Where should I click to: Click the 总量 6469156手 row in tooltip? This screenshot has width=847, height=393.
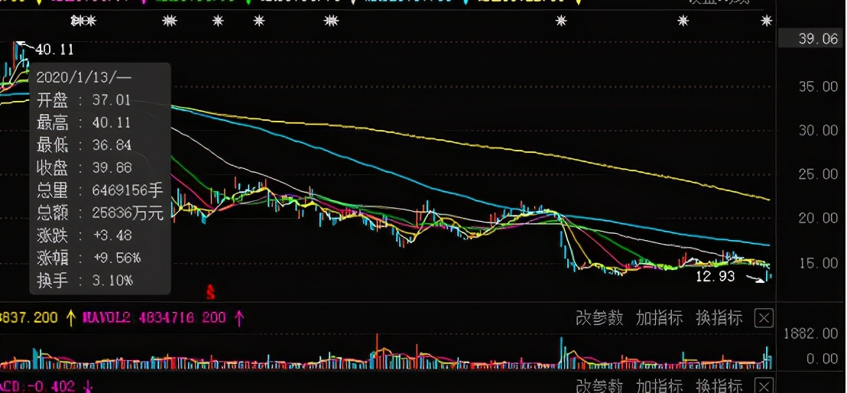click(x=100, y=190)
